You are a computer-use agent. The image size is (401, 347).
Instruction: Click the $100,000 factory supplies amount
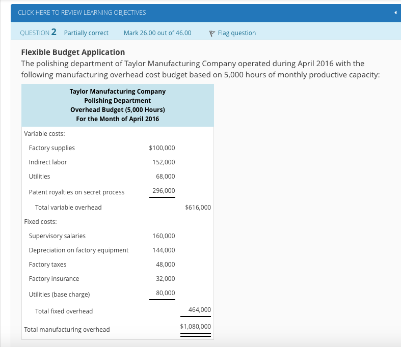click(162, 148)
